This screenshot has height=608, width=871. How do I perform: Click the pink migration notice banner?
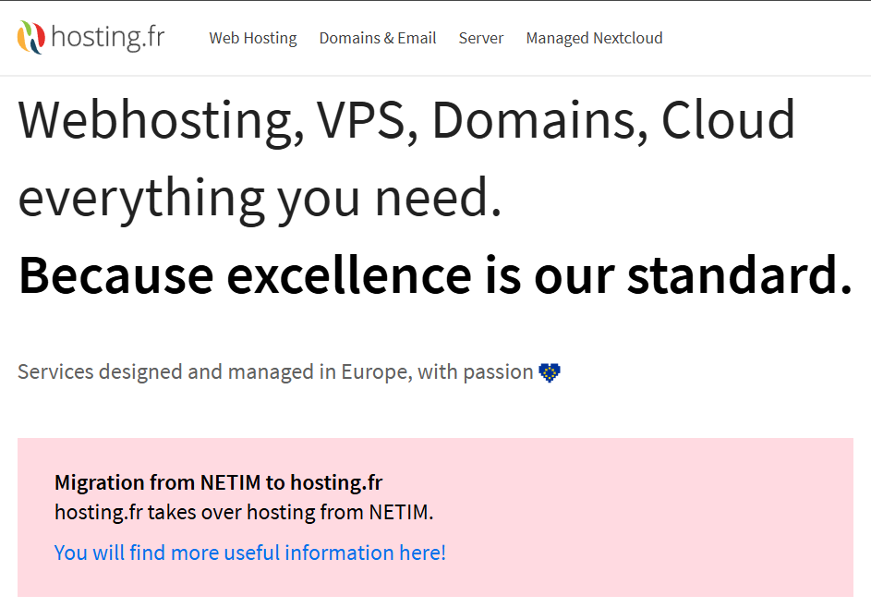tap(435, 517)
